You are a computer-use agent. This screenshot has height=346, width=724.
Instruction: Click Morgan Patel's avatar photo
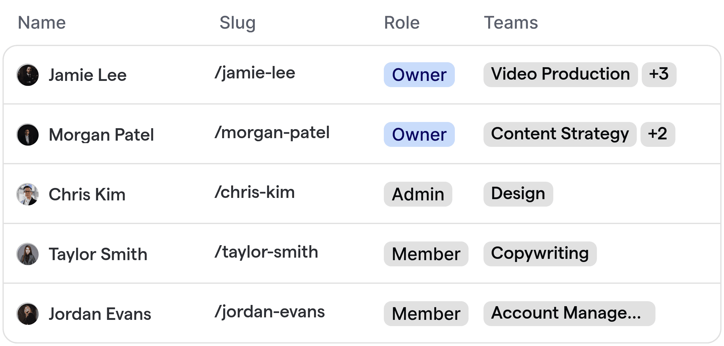(28, 135)
